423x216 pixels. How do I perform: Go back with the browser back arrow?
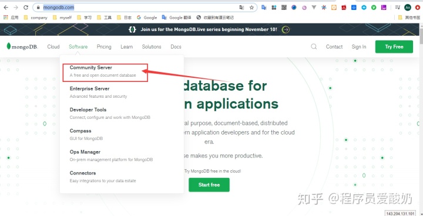pos(6,8)
